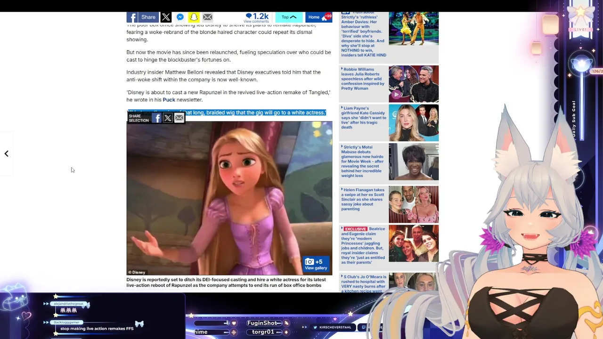View the 1.2k comments
Viewport: 603px width, 339px height.
pos(257,17)
